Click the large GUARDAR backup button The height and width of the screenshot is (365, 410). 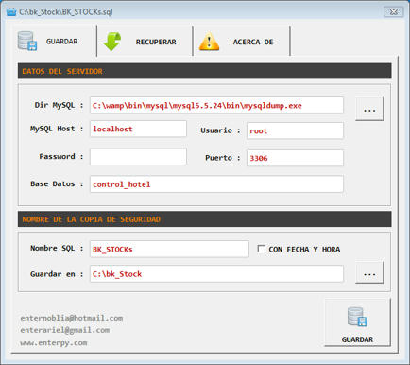(x=357, y=322)
